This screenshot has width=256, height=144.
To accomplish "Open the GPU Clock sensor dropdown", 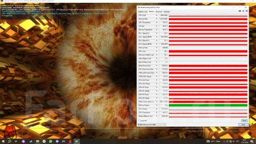I will click(156, 15).
